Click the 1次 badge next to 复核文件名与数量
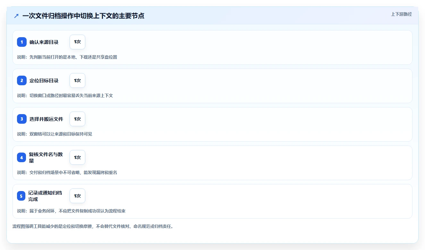This screenshot has height=250, width=425. tap(77, 157)
